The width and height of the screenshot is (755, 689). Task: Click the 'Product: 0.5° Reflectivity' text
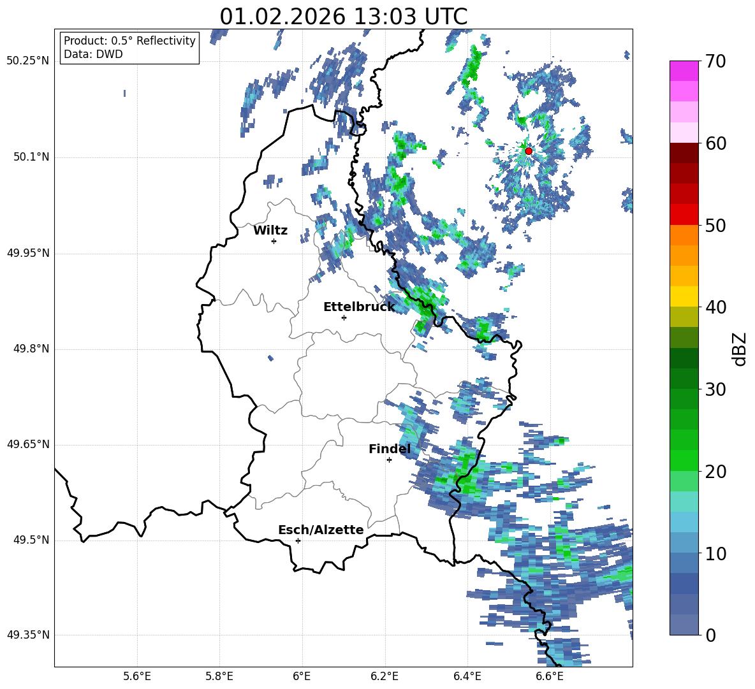129,41
